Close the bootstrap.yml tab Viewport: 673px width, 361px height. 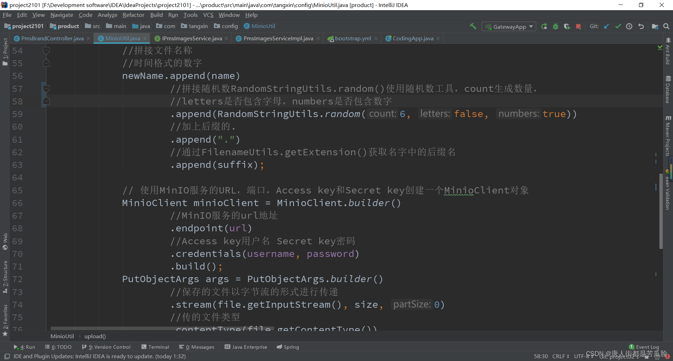tap(376, 39)
